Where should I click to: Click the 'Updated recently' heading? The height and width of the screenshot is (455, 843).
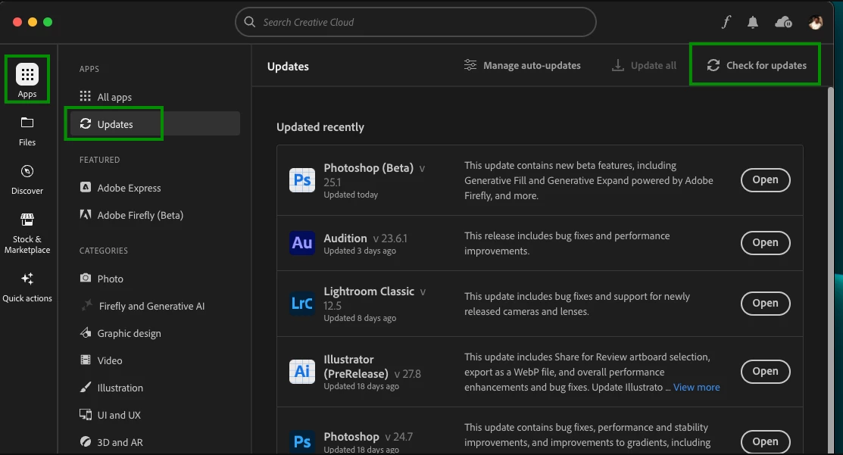[320, 127]
